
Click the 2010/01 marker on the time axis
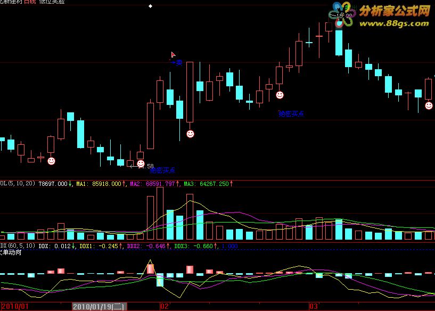tap(15, 307)
